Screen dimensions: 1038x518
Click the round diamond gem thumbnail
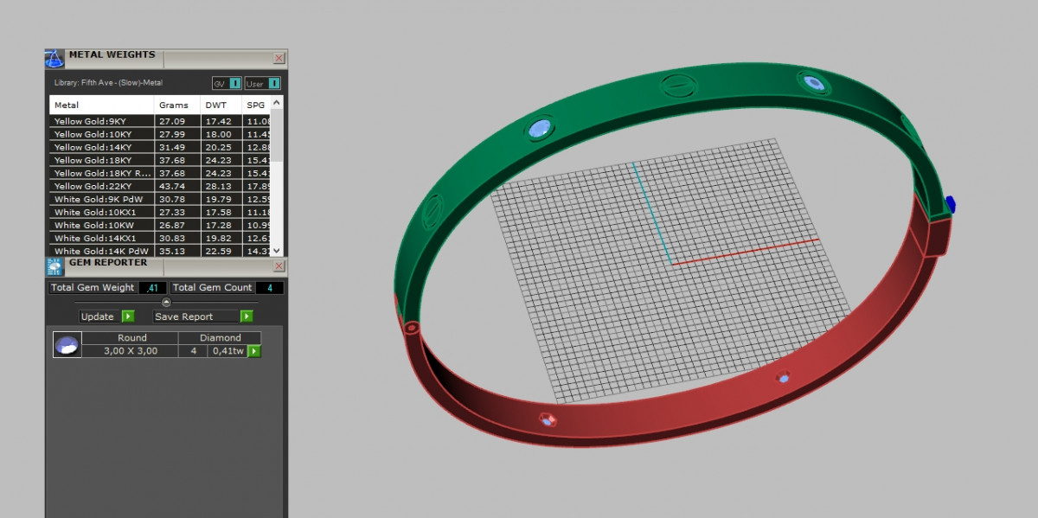tap(67, 344)
